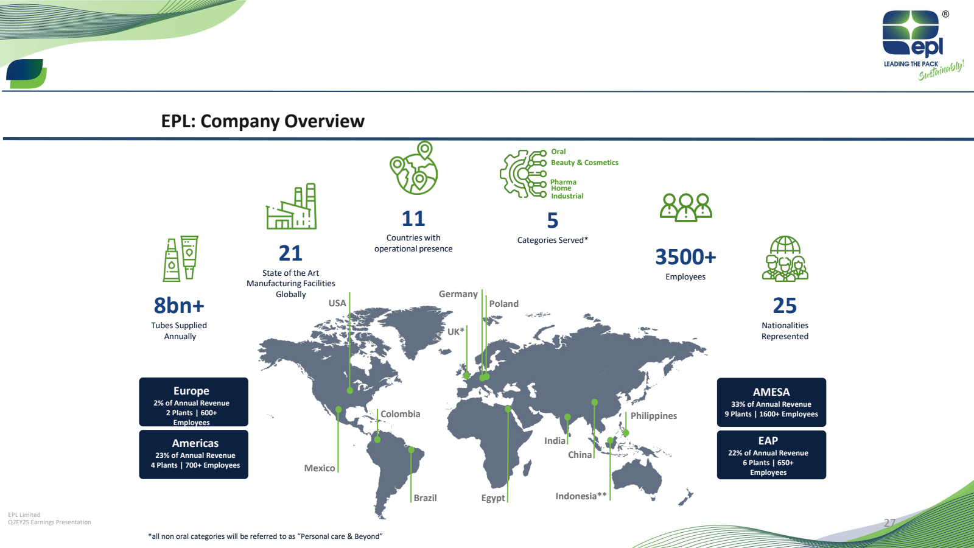974x548 pixels.
Task: Click the Pharma category label
Action: 563,182
